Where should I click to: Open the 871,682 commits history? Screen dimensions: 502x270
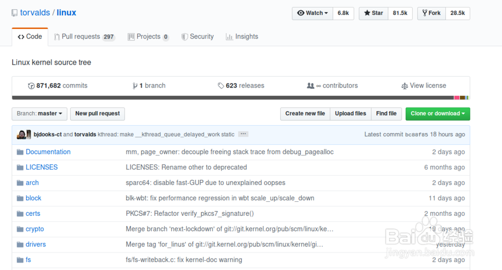[x=58, y=86]
